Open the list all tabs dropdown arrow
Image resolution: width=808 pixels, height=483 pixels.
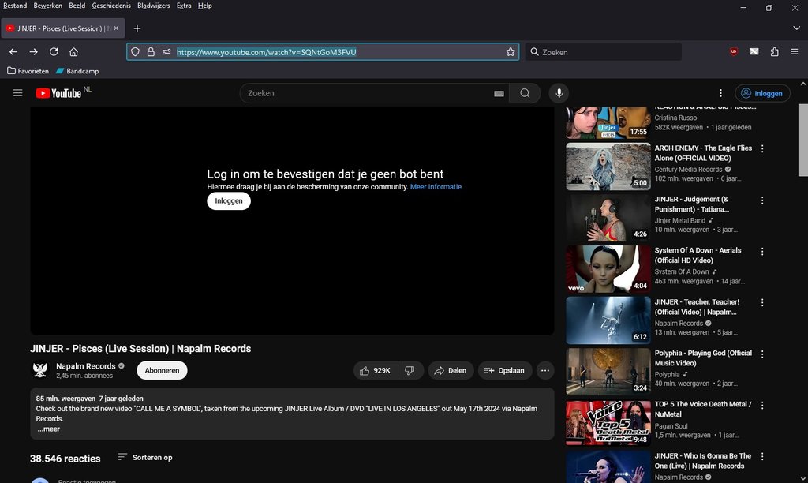point(796,28)
